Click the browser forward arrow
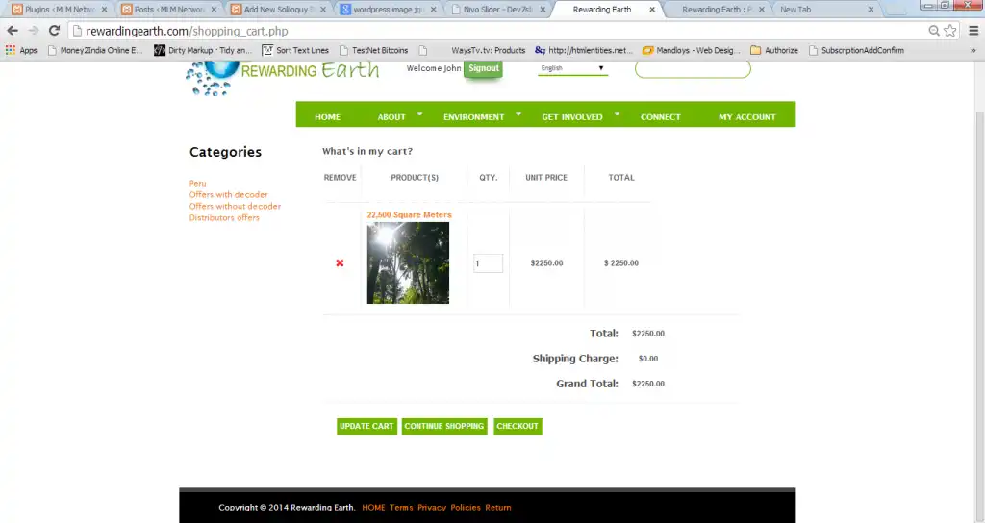Screen dimensions: 985x523 tap(34, 31)
